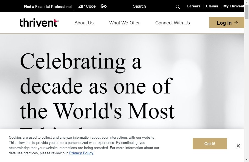Click the scrollbar down arrow
249x162 pixels.
click(x=247, y=160)
